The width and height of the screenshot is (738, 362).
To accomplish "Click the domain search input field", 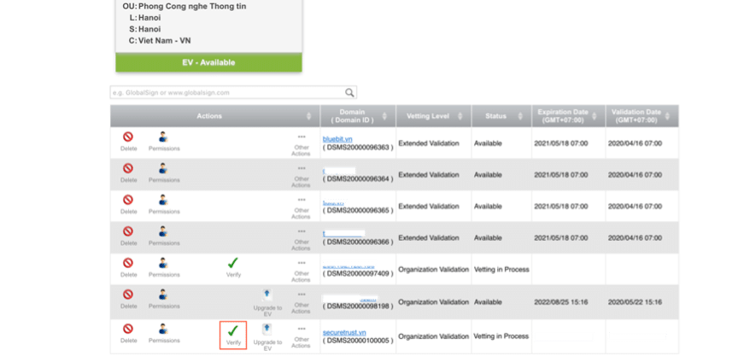I will point(226,92).
